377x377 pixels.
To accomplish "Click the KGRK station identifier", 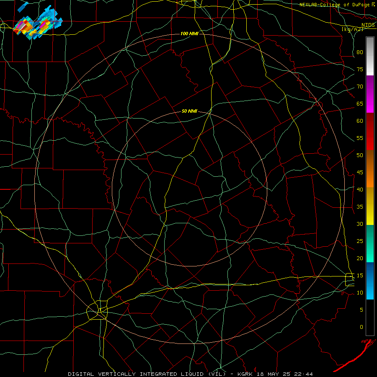I will [245, 374].
